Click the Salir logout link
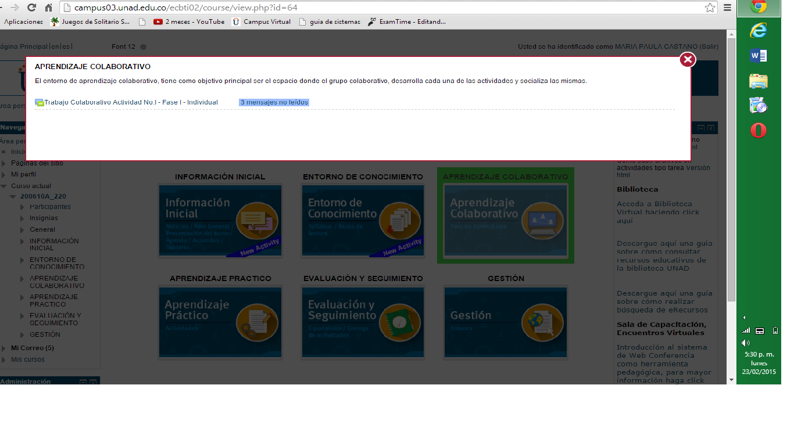This screenshot has width=794, height=446. 709,46
